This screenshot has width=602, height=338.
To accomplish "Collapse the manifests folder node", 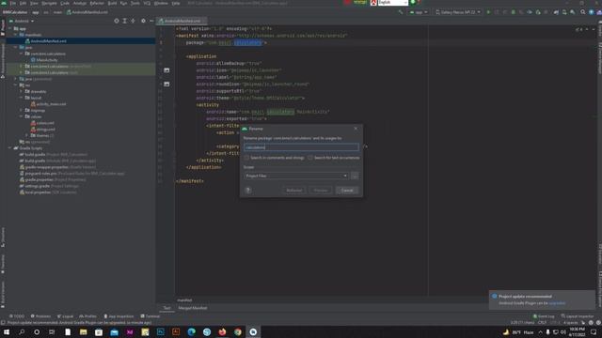I will click(15, 35).
